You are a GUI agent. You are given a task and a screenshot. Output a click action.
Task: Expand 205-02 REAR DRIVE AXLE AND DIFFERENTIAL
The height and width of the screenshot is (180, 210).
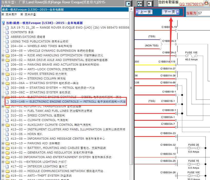[3, 60]
